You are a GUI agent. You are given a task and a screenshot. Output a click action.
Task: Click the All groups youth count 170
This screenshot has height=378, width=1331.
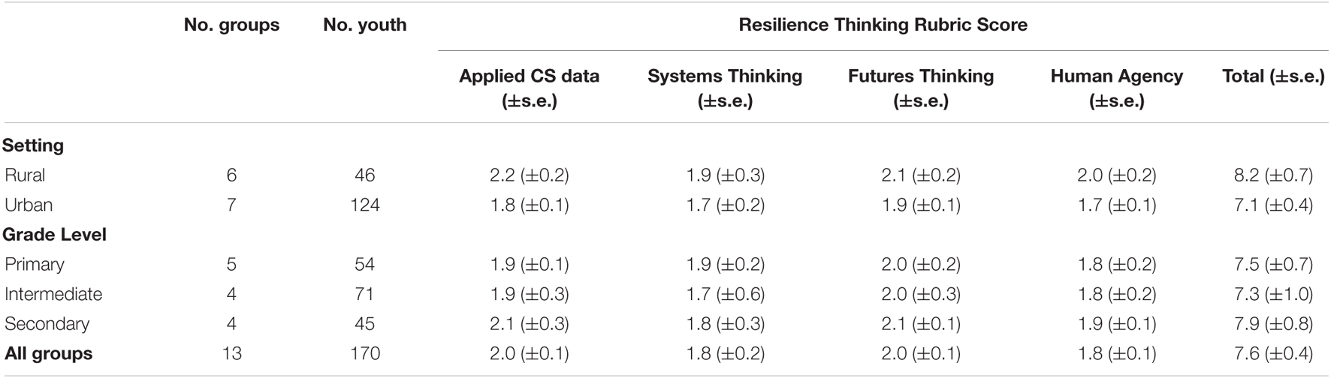point(365,353)
